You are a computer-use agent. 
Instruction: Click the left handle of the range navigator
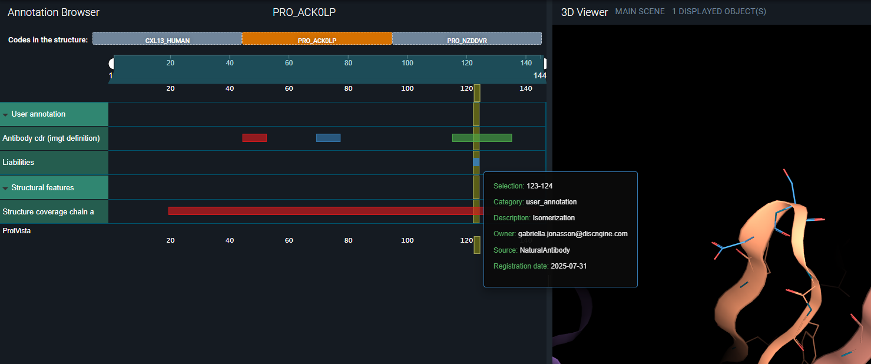pyautogui.click(x=111, y=64)
